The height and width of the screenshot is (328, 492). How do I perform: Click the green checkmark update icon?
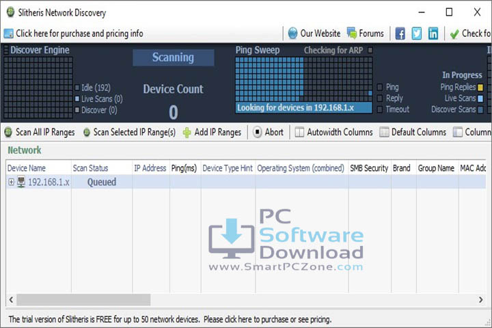pyautogui.click(x=454, y=33)
